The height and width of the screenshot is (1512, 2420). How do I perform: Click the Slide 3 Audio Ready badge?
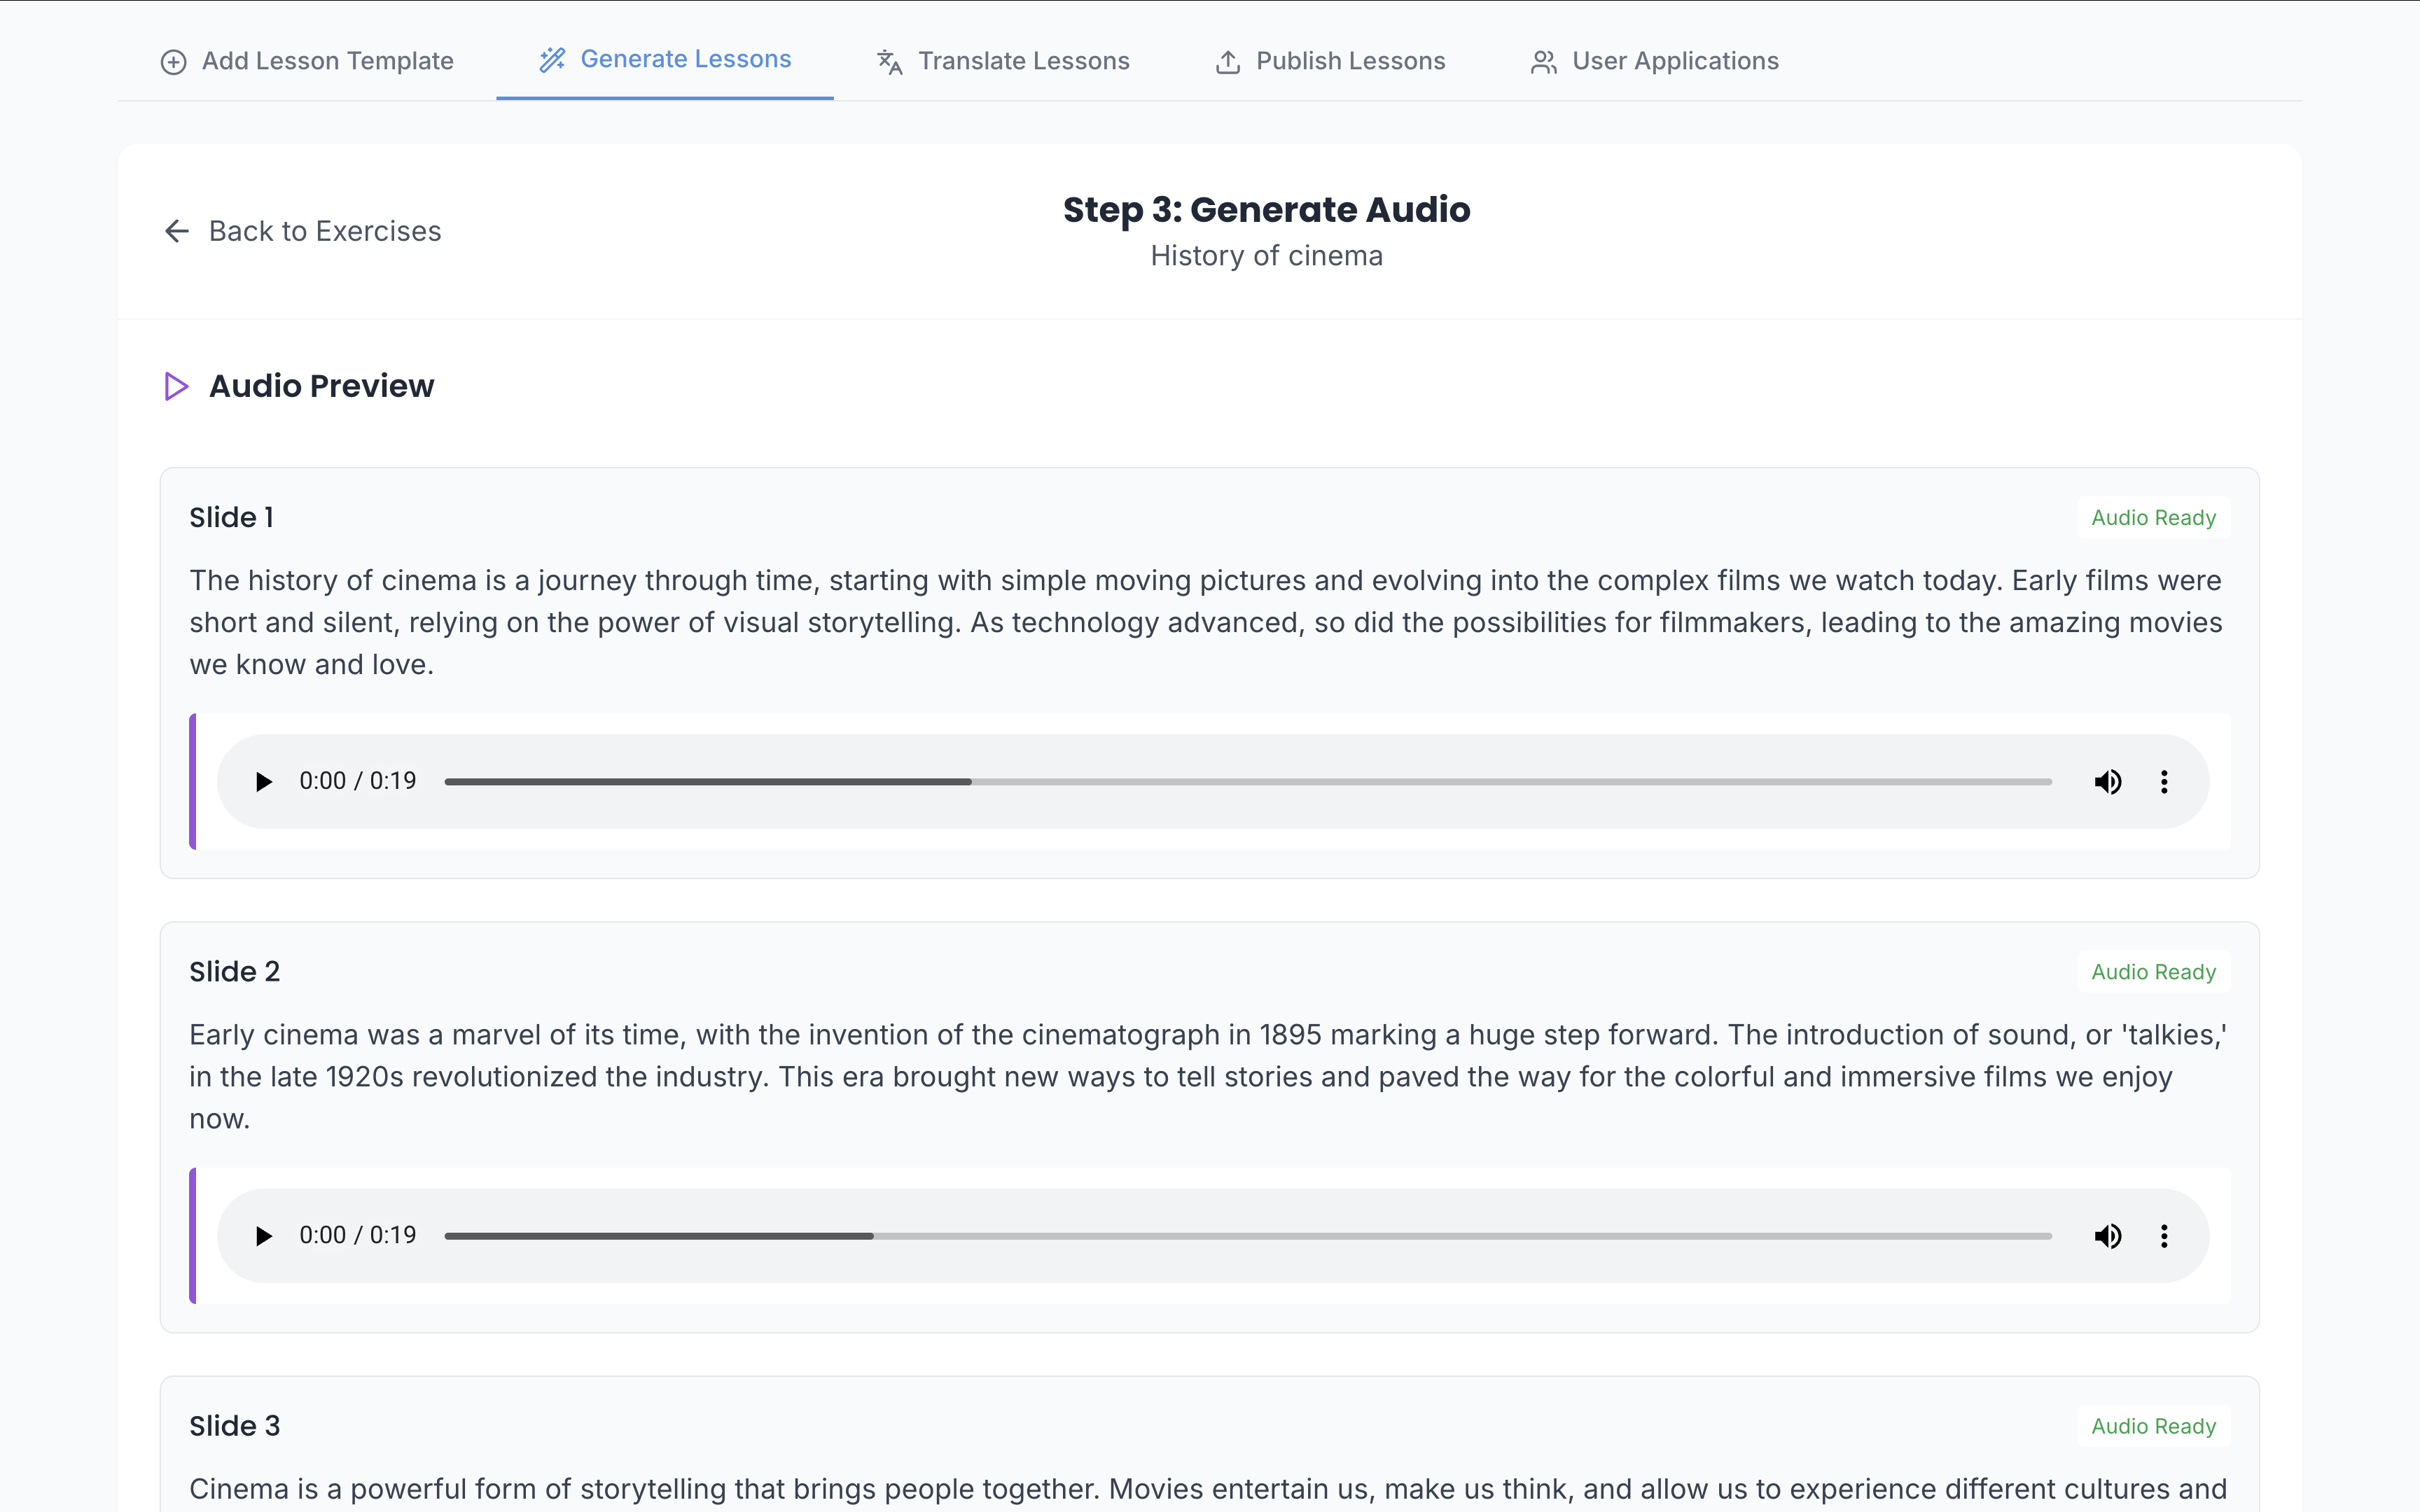click(x=2153, y=1426)
